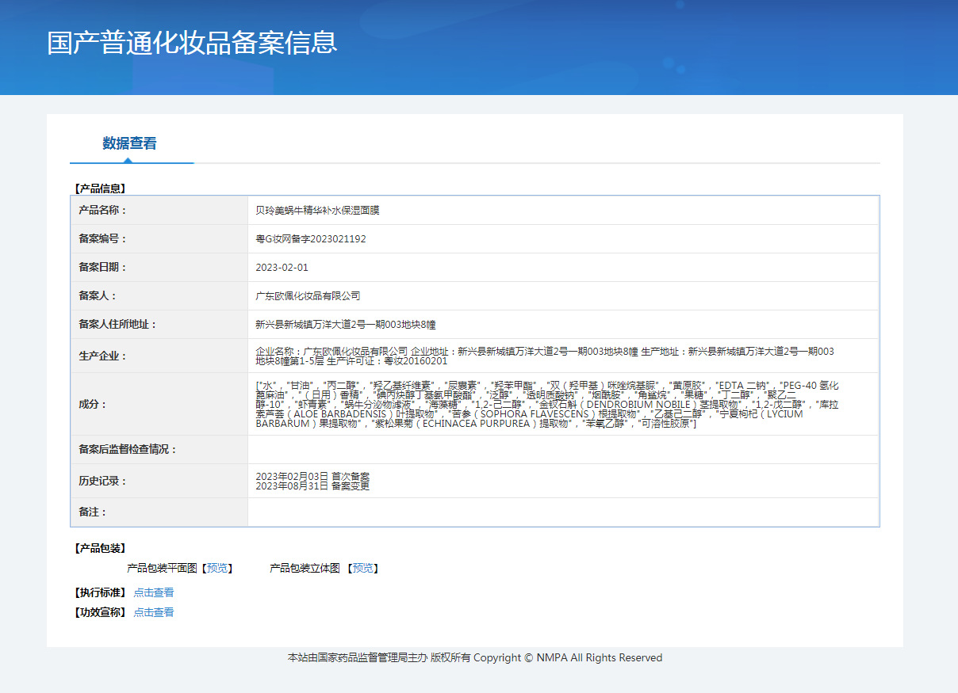Image resolution: width=958 pixels, height=693 pixels.
Task: Open the 数据查看 tab
Action: click(x=129, y=143)
